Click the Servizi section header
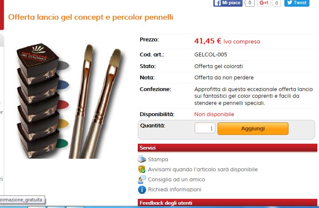Image resolution: width=319 pixels, height=208 pixels. point(228,148)
